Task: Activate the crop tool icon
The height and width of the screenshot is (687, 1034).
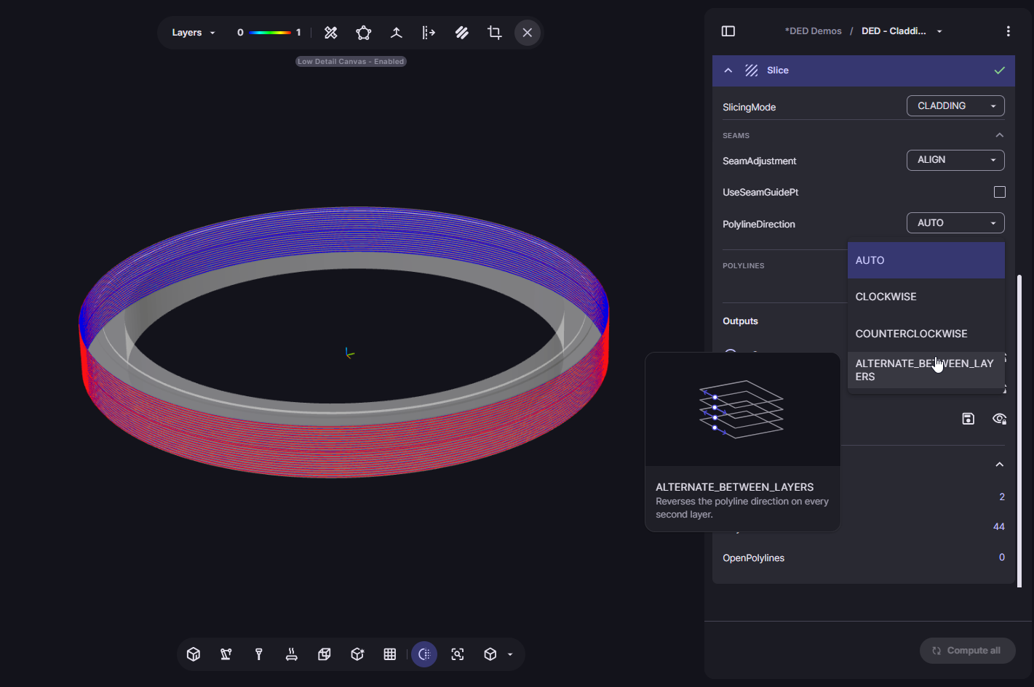Action: click(495, 33)
